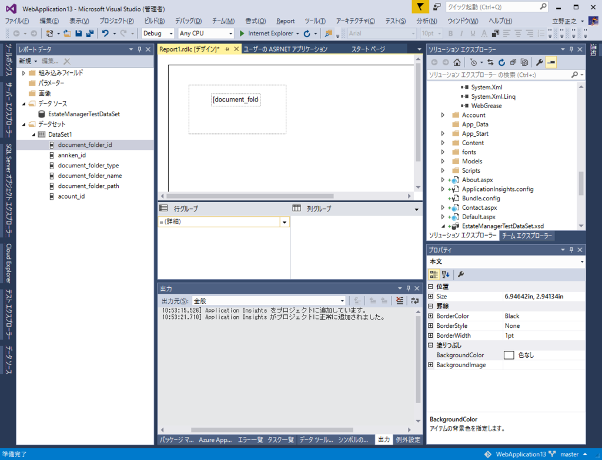
Task: Click the Open File folder icon
Action: click(x=67, y=33)
